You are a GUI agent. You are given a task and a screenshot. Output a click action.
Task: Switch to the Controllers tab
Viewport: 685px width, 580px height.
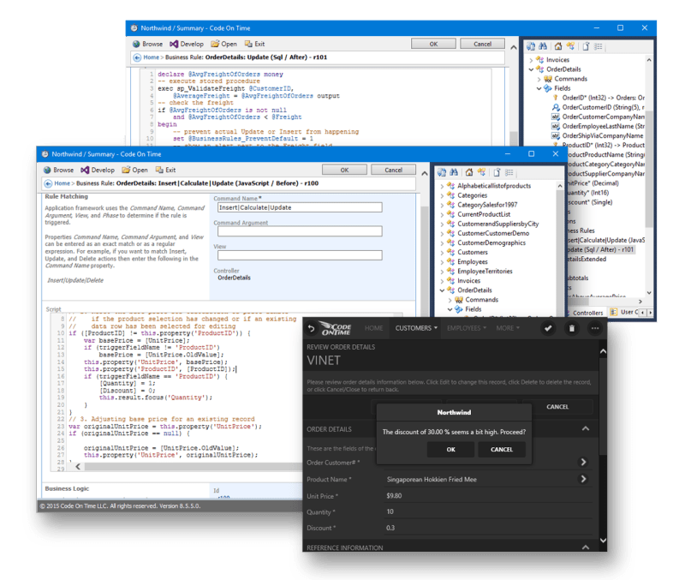(588, 313)
